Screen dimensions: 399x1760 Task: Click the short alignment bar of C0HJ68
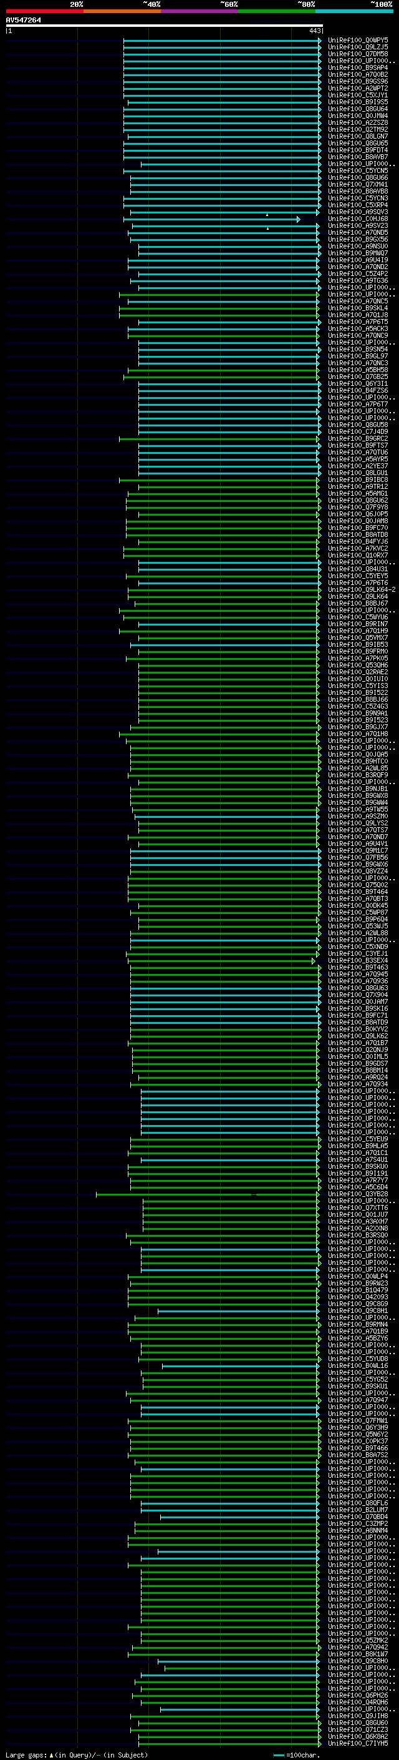click(211, 219)
